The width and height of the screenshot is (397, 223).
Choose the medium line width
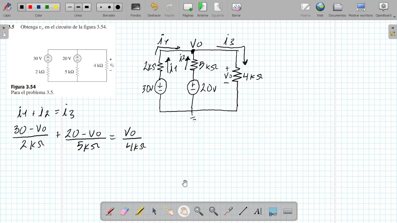[78, 7]
